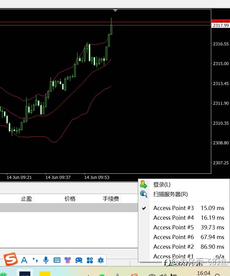Click the 16.19 ms latency value
This screenshot has width=230, height=276.
[x=212, y=218]
